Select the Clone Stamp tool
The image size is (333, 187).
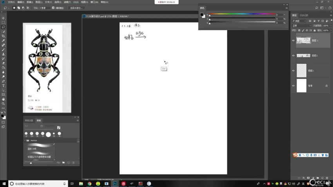[4, 54]
